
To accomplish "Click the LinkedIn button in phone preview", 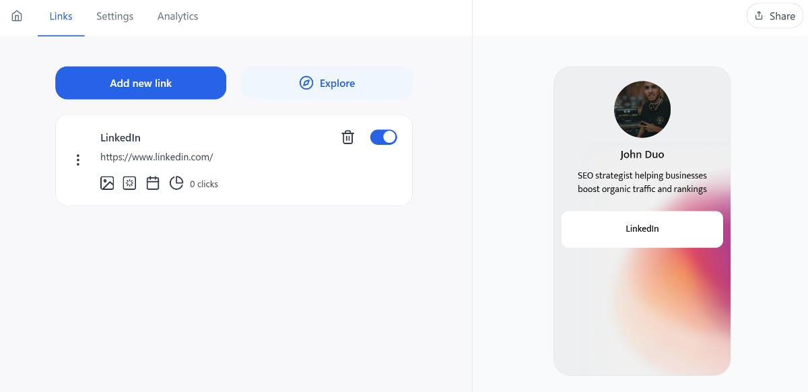I will [642, 229].
